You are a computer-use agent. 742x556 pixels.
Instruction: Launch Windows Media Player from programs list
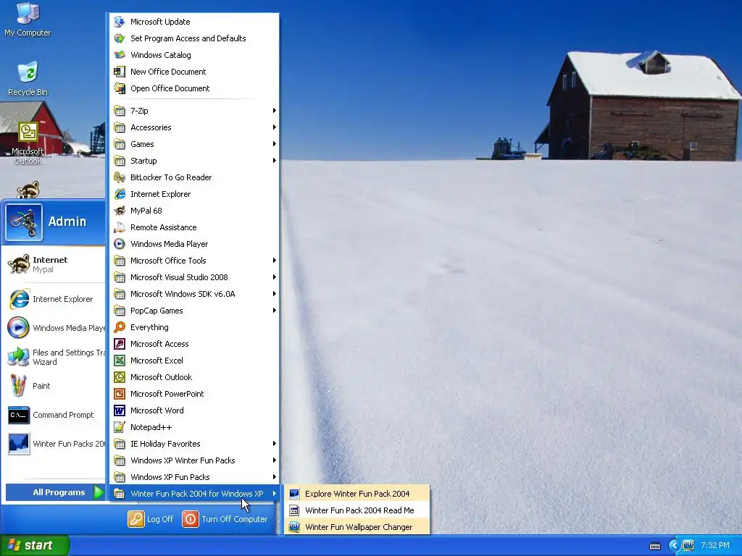point(120,244)
